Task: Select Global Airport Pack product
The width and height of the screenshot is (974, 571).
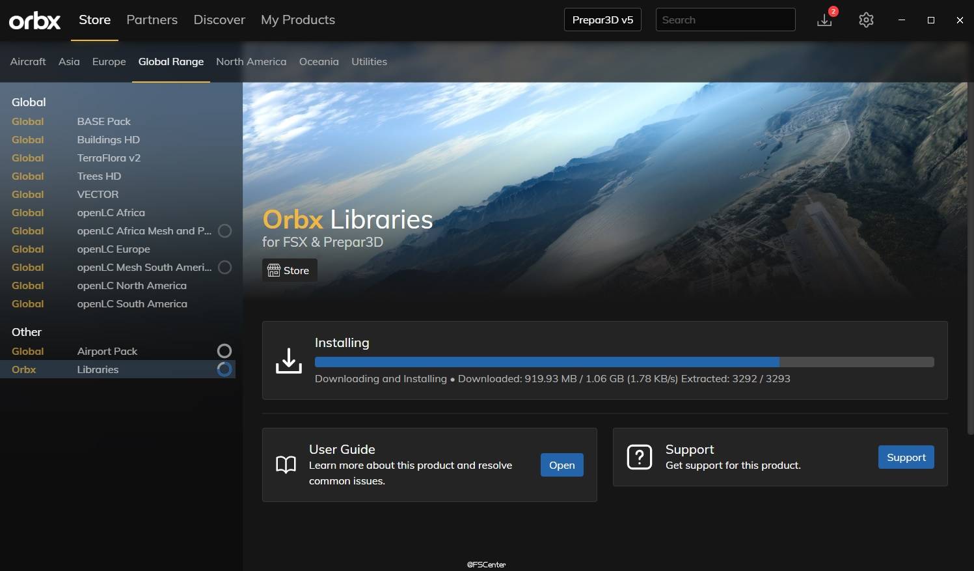Action: (117, 351)
